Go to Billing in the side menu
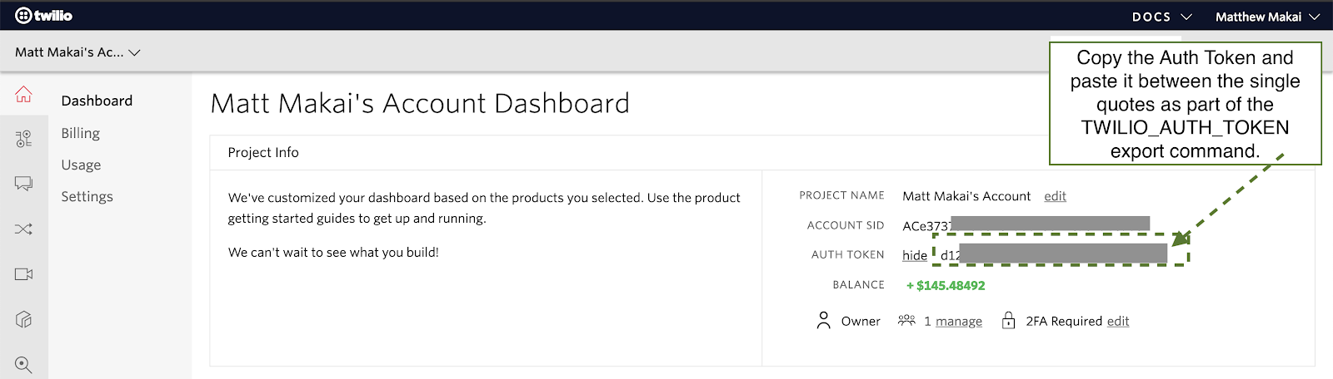 [x=80, y=133]
